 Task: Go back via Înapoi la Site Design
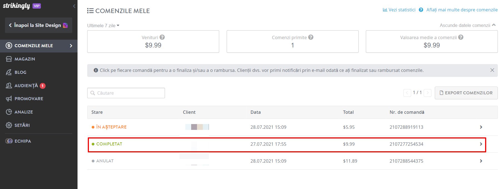tap(39, 25)
